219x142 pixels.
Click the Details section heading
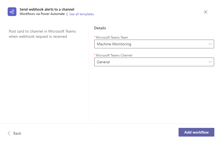point(100,28)
